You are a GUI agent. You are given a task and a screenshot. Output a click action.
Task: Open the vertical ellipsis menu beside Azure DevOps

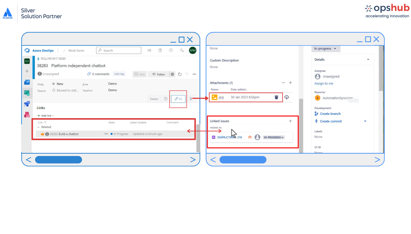pos(58,50)
